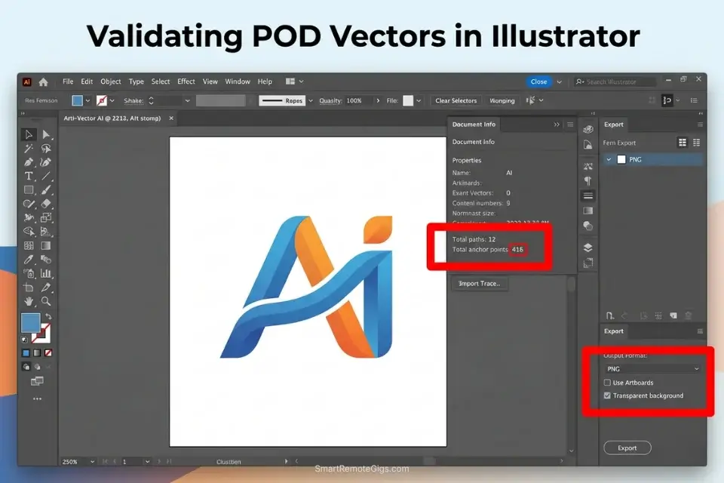Image resolution: width=724 pixels, height=483 pixels.
Task: Open the File menu
Action: pos(68,82)
